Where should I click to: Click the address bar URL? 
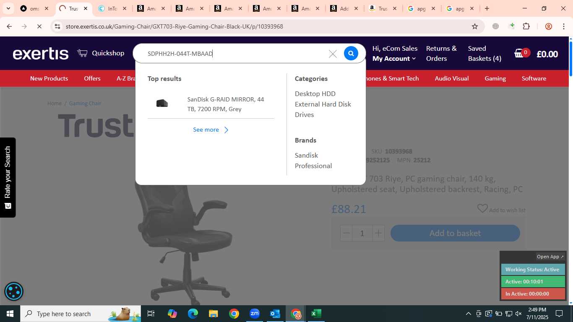[175, 26]
